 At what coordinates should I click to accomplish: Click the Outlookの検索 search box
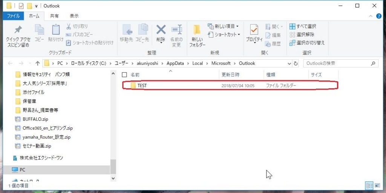point(340,63)
